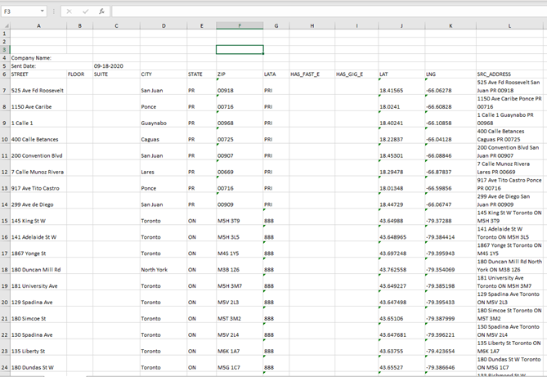The height and width of the screenshot is (377, 547).
Task: Click the Name Box showing F3
Action: coord(20,11)
